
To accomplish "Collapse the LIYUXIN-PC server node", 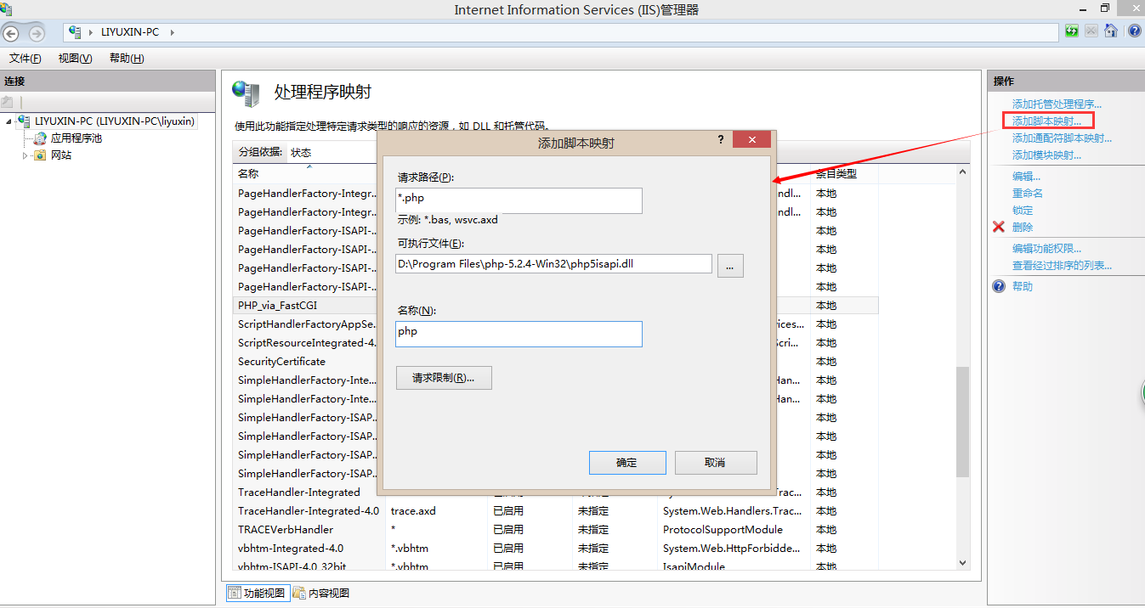I will [x=7, y=121].
